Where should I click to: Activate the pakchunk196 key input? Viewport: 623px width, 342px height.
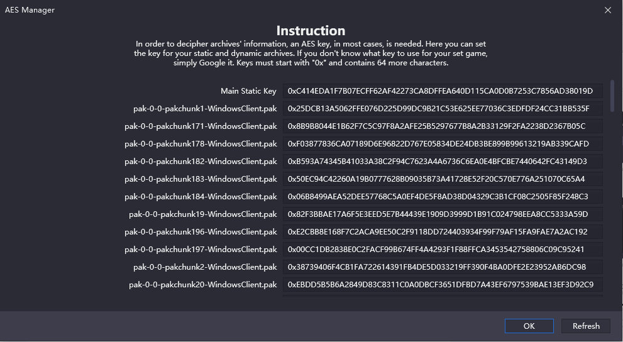(x=443, y=231)
